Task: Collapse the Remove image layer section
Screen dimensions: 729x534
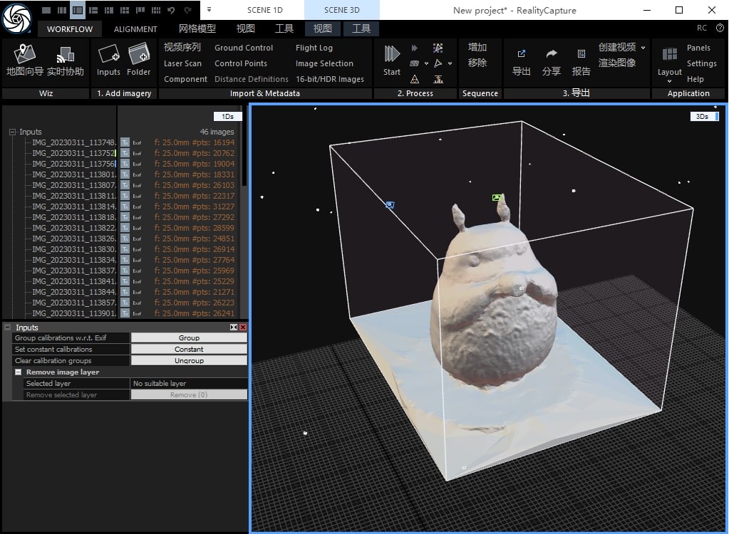Action: pyautogui.click(x=18, y=372)
